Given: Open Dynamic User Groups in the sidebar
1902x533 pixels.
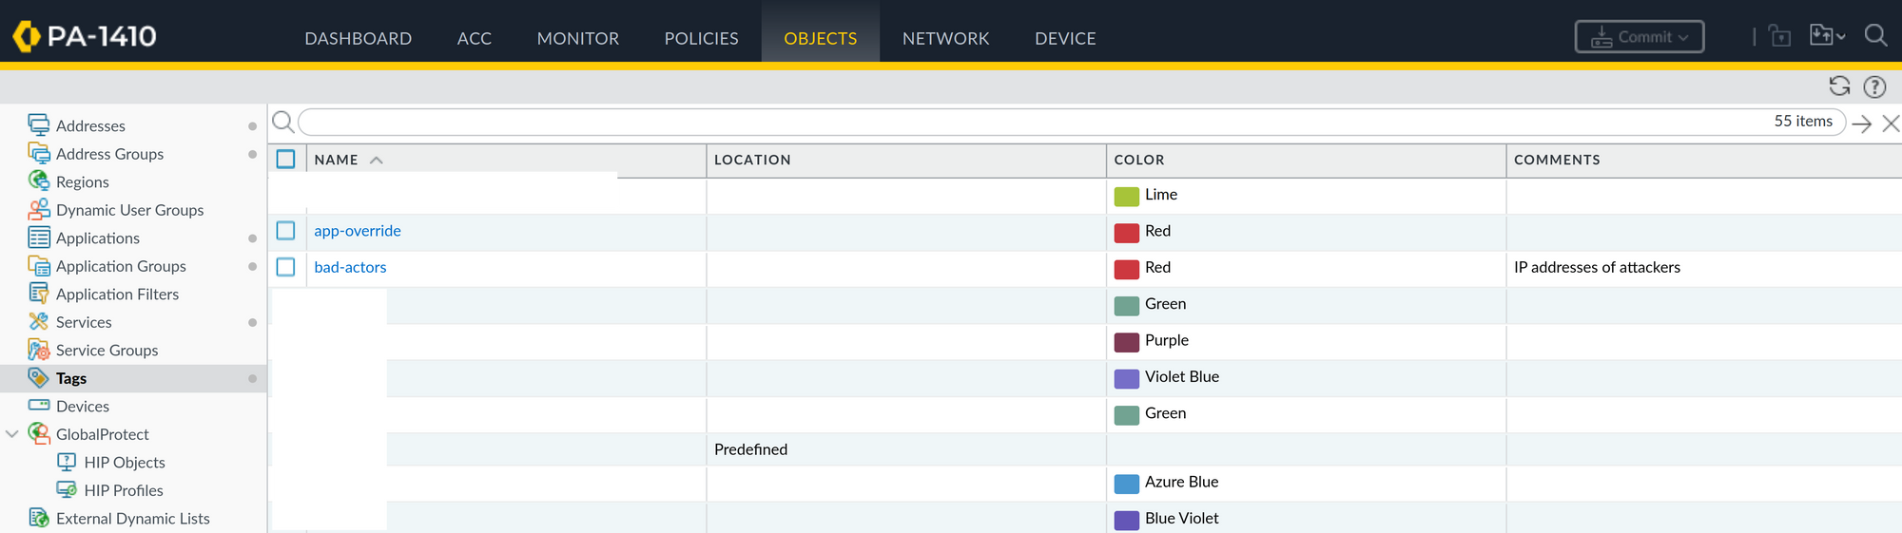Looking at the screenshot, I should coord(129,210).
